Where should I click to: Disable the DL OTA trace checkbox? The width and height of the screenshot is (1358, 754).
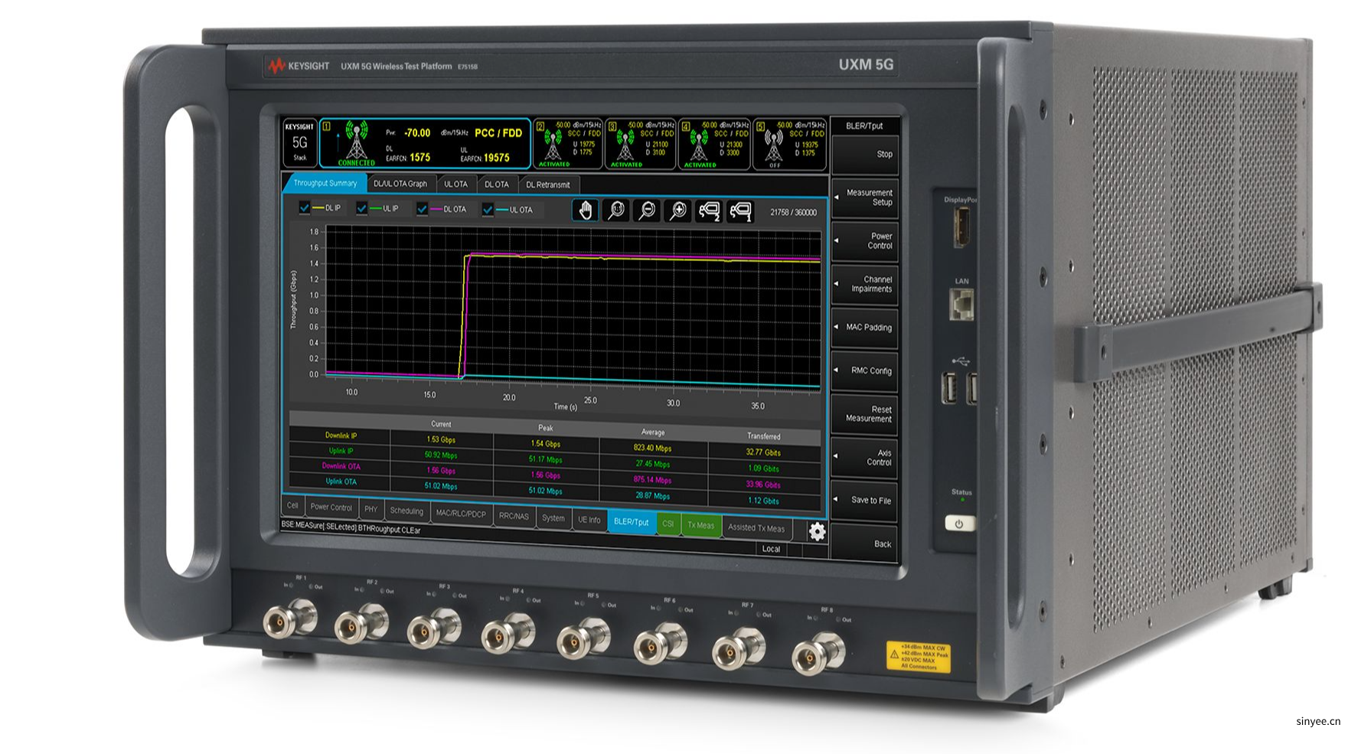coord(422,209)
